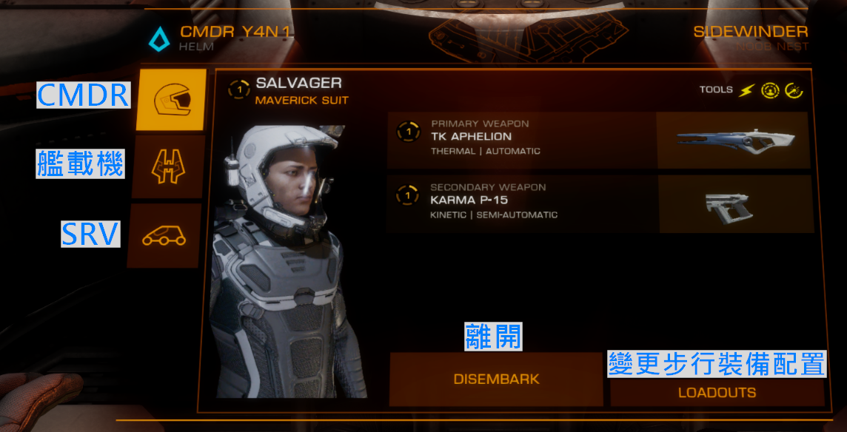
Task: Click the lightning bolt energylink tool icon
Action: pyautogui.click(x=746, y=91)
